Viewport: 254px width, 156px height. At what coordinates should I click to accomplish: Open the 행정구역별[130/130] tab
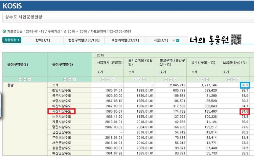click(84, 40)
